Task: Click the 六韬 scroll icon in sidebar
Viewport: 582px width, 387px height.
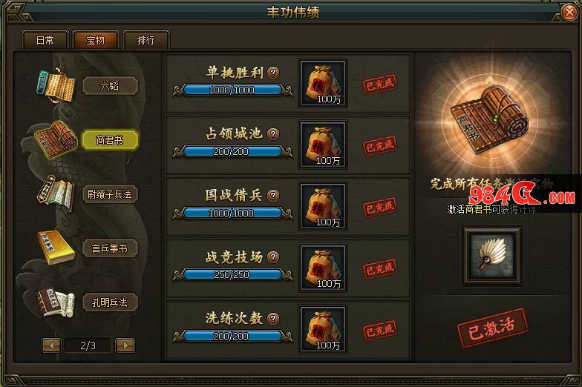Action: (x=56, y=85)
